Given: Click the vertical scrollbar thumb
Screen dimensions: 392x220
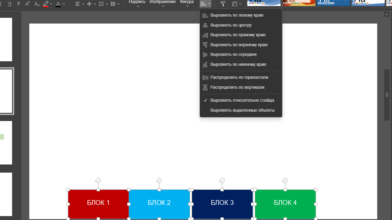Looking at the screenshot, I should 387,95.
